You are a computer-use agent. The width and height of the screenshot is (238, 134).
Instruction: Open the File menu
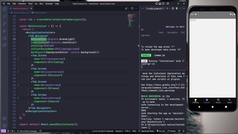click(x=9, y=4)
